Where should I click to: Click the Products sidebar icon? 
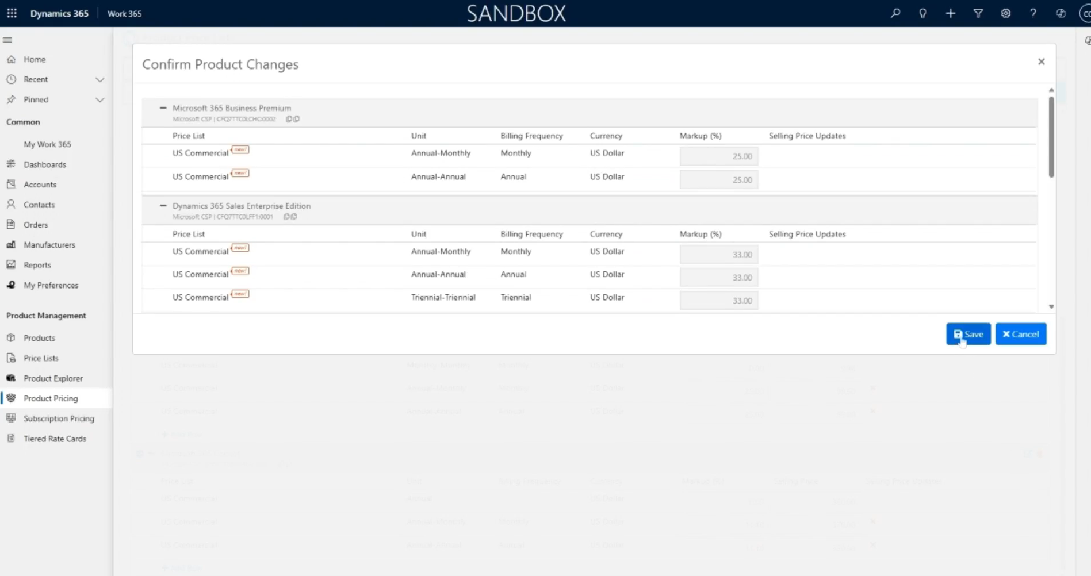pyautogui.click(x=11, y=338)
